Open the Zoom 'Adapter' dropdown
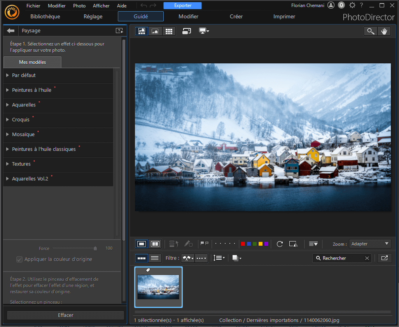 pos(369,244)
